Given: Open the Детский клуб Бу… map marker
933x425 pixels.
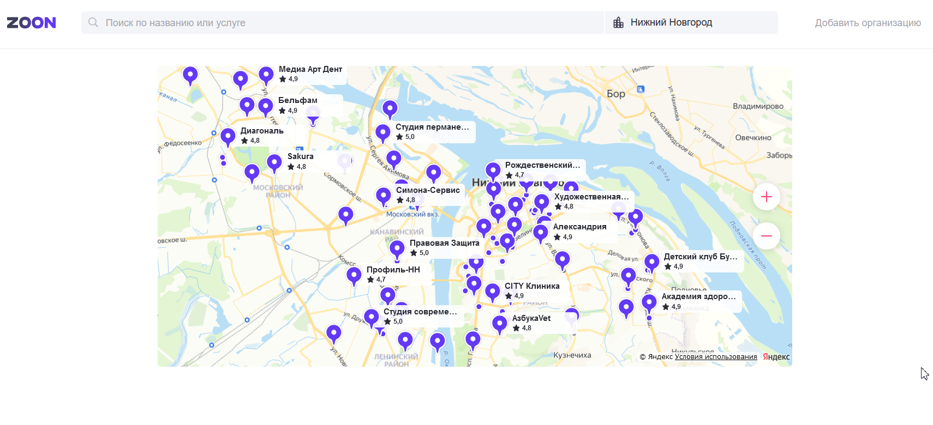Looking at the screenshot, I should 652,263.
